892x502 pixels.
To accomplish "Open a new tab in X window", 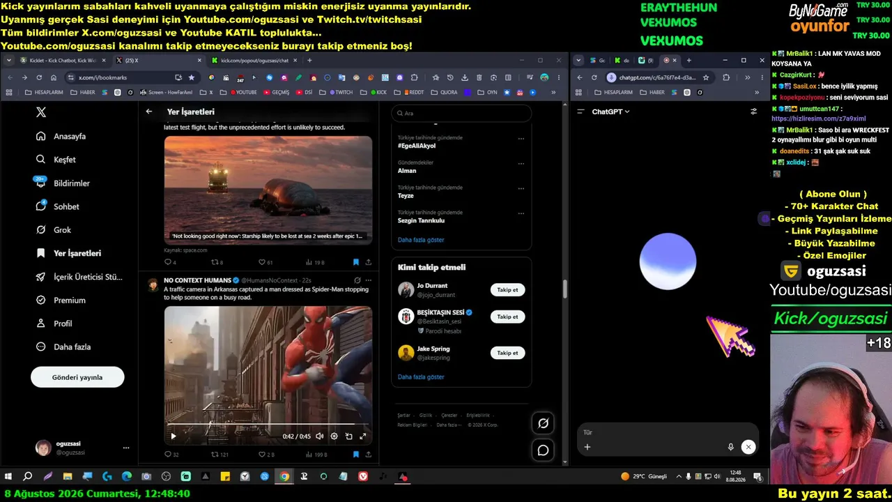I will pos(309,61).
